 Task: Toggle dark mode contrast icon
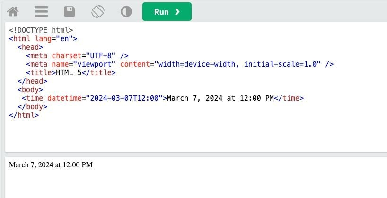[126, 12]
